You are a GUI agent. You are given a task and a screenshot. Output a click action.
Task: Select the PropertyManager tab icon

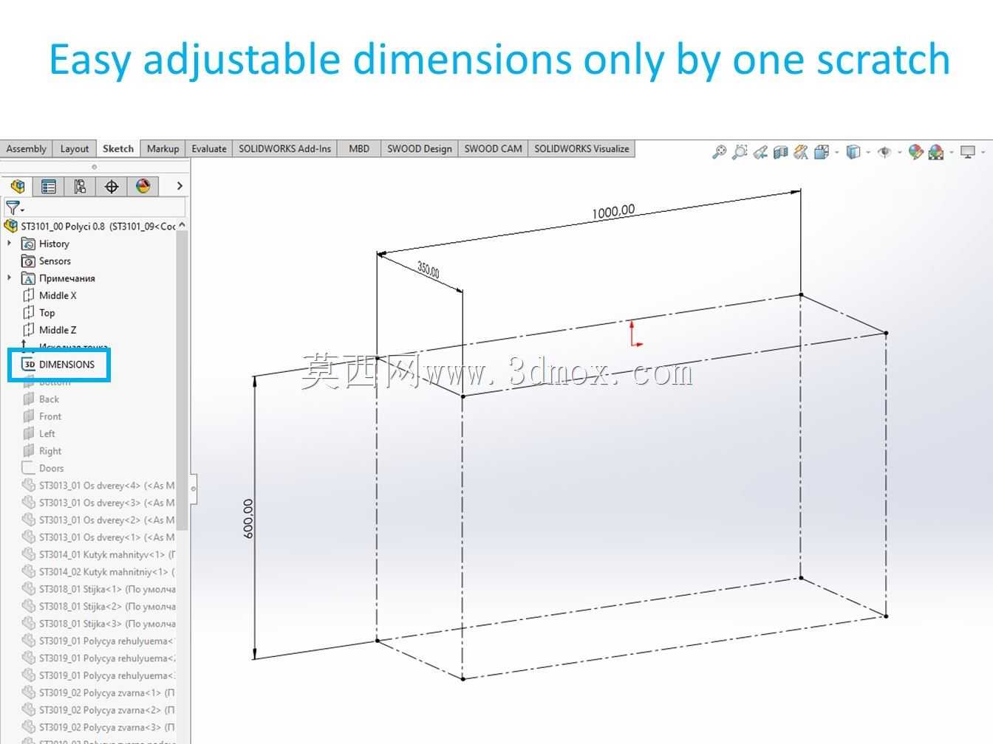[49, 186]
